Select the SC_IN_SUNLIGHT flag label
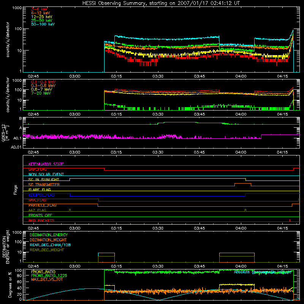Viewport: 304px width, 304px height. 44,179
